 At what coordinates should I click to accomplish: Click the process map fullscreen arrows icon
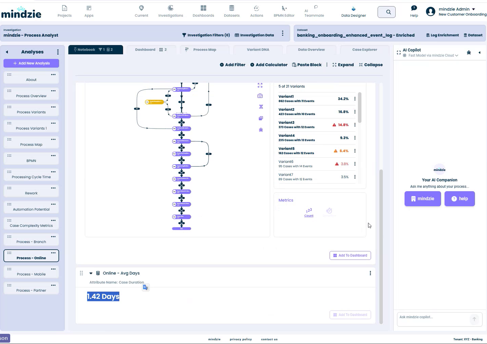pos(260,85)
